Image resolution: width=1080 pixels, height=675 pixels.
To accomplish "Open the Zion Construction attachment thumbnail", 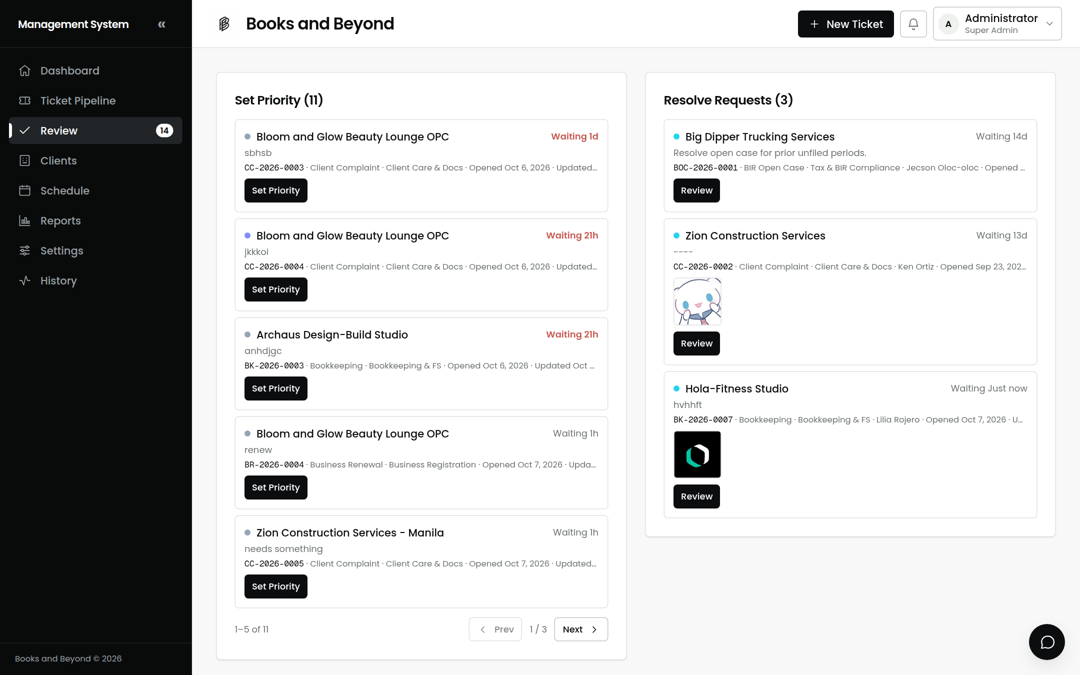I will click(697, 301).
